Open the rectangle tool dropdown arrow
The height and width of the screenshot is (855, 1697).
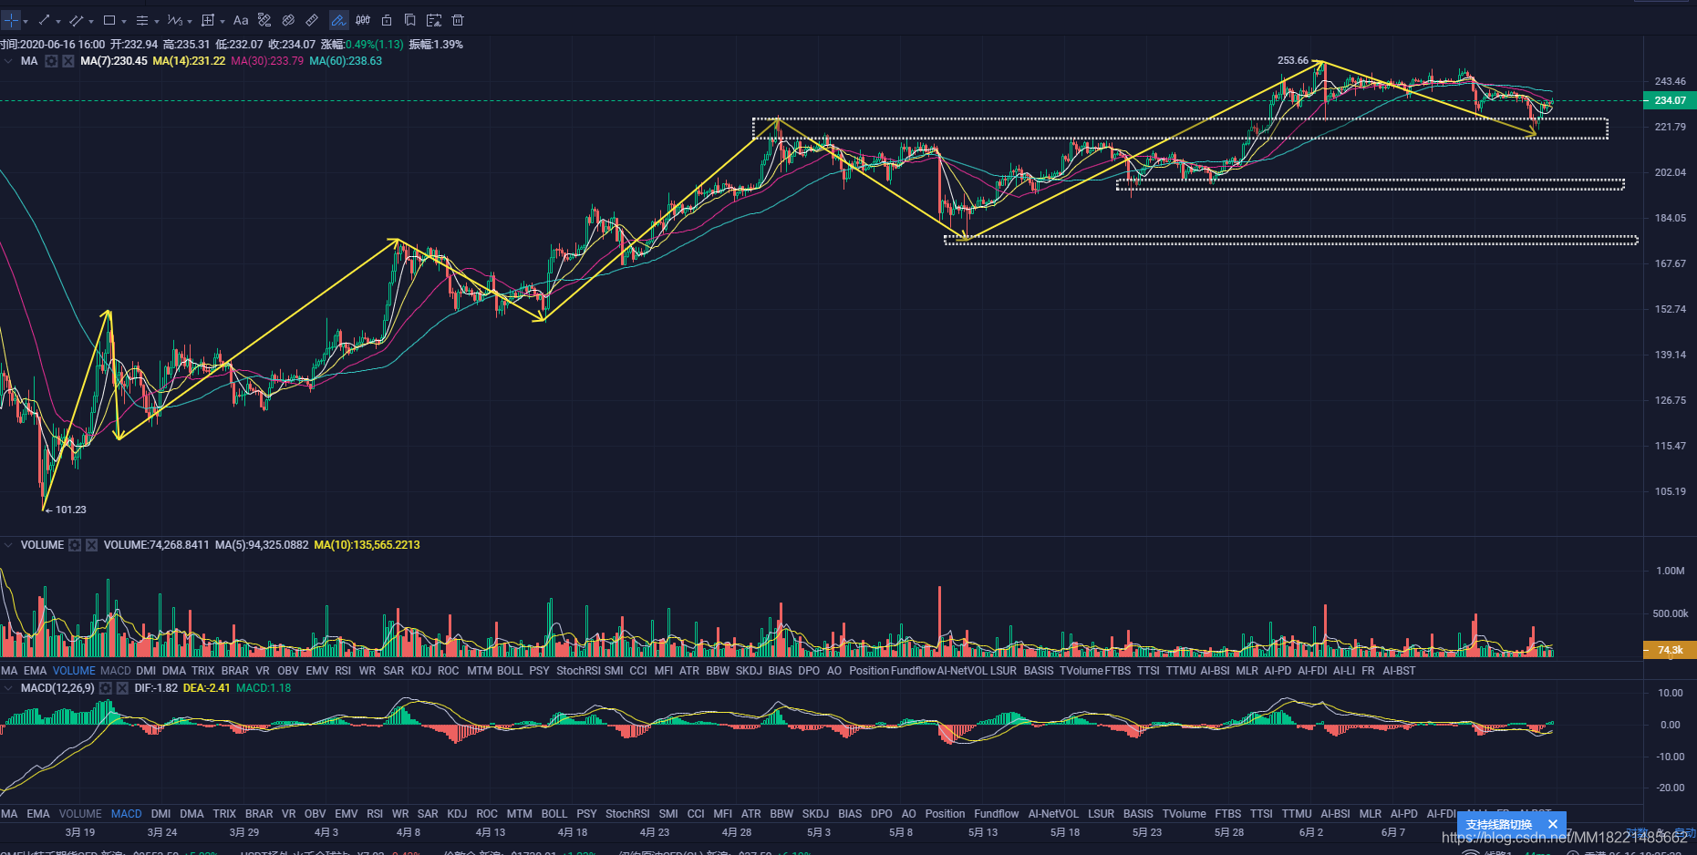(x=124, y=21)
